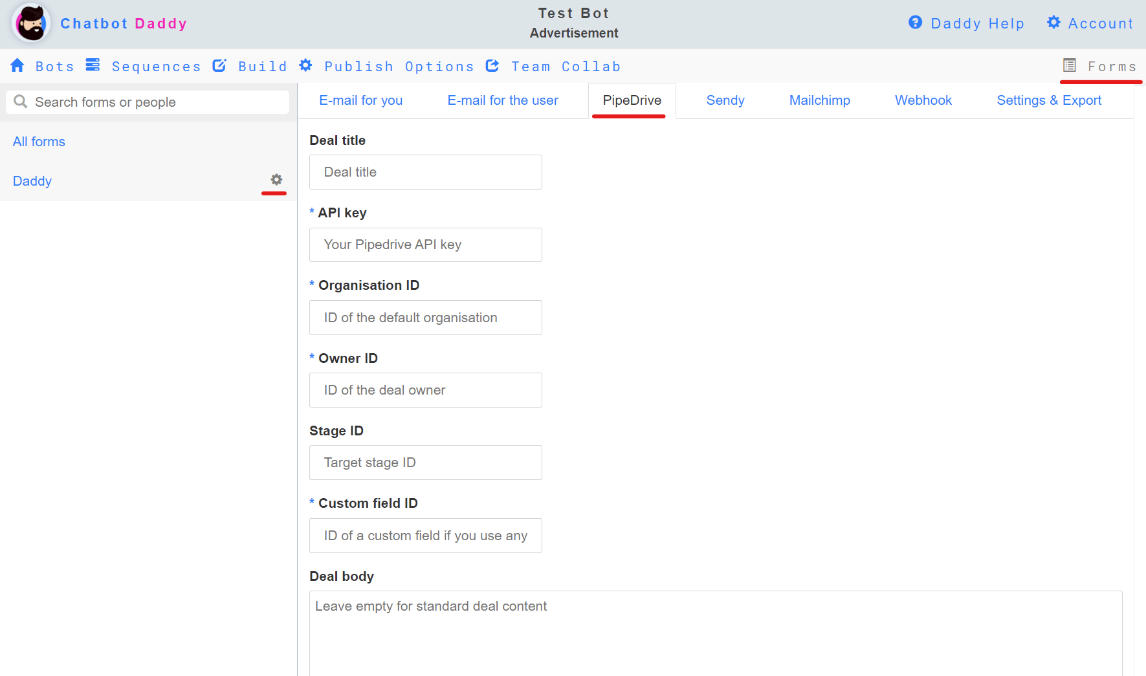Click the Owner ID input field

pyautogui.click(x=426, y=390)
